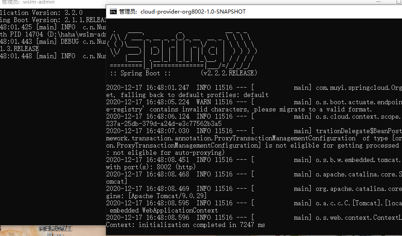Screen dimensions: 402x236
Task: Click 'not eligible for auto-proxying' text
Action: click(x=168, y=153)
